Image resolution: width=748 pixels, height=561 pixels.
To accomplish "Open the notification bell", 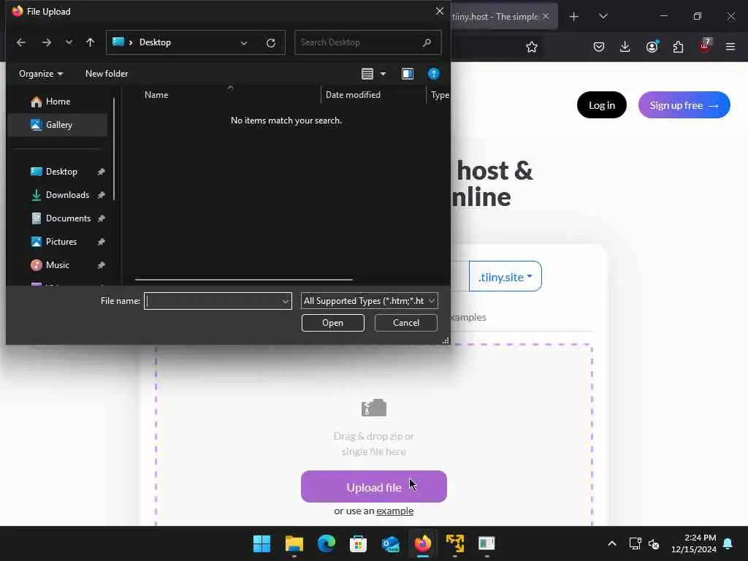I will pos(728,543).
